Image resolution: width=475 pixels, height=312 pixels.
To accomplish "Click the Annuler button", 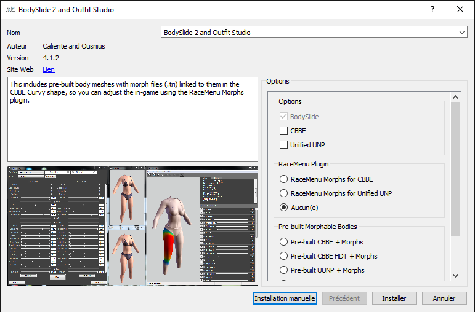I will [444, 298].
